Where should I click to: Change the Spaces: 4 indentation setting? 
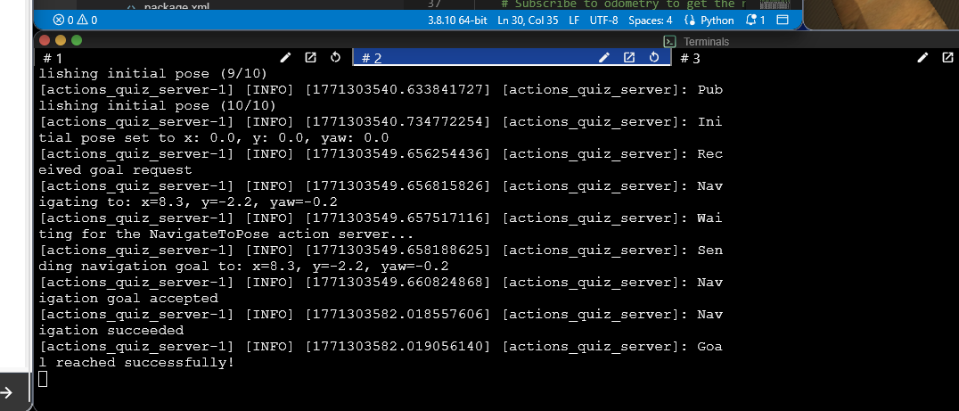click(651, 20)
